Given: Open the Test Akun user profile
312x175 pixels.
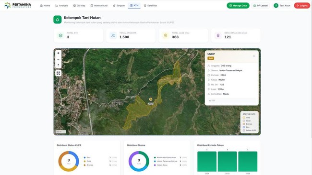Looking at the screenshot, I should click(x=282, y=6).
